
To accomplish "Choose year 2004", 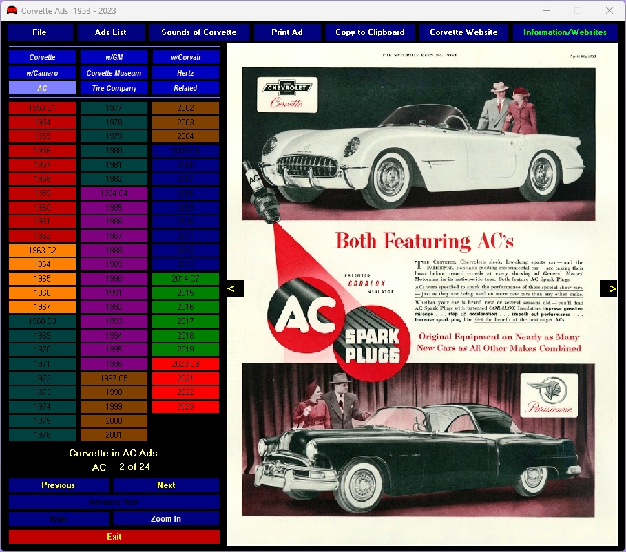I will [x=186, y=136].
